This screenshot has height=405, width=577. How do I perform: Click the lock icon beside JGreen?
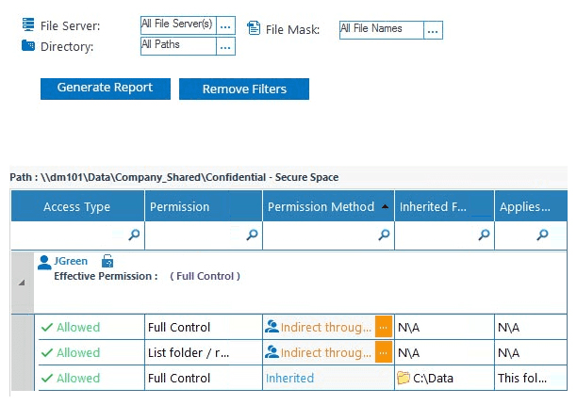107,261
